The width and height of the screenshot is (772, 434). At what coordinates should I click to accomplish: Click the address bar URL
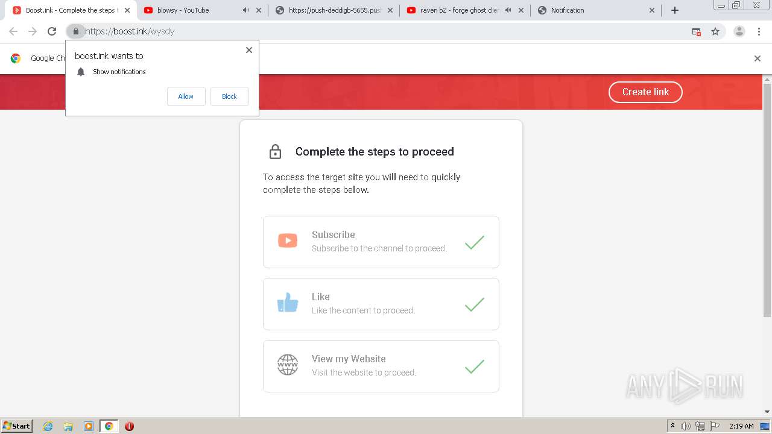[x=130, y=31]
